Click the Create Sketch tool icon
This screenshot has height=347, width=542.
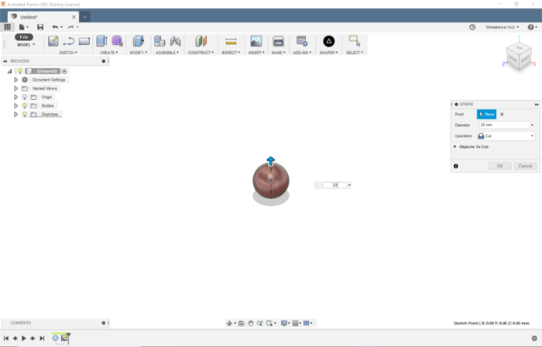[53, 41]
